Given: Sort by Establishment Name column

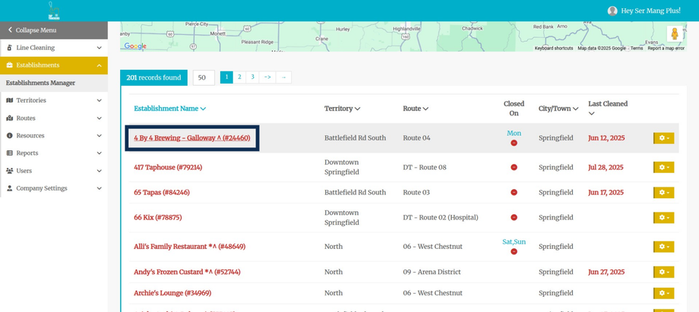Looking at the screenshot, I should 170,109.
